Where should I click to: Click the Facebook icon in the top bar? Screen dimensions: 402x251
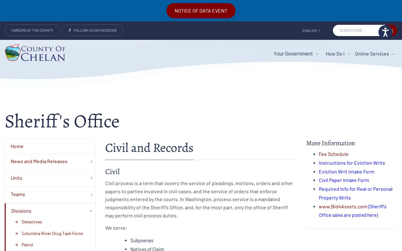point(70,30)
